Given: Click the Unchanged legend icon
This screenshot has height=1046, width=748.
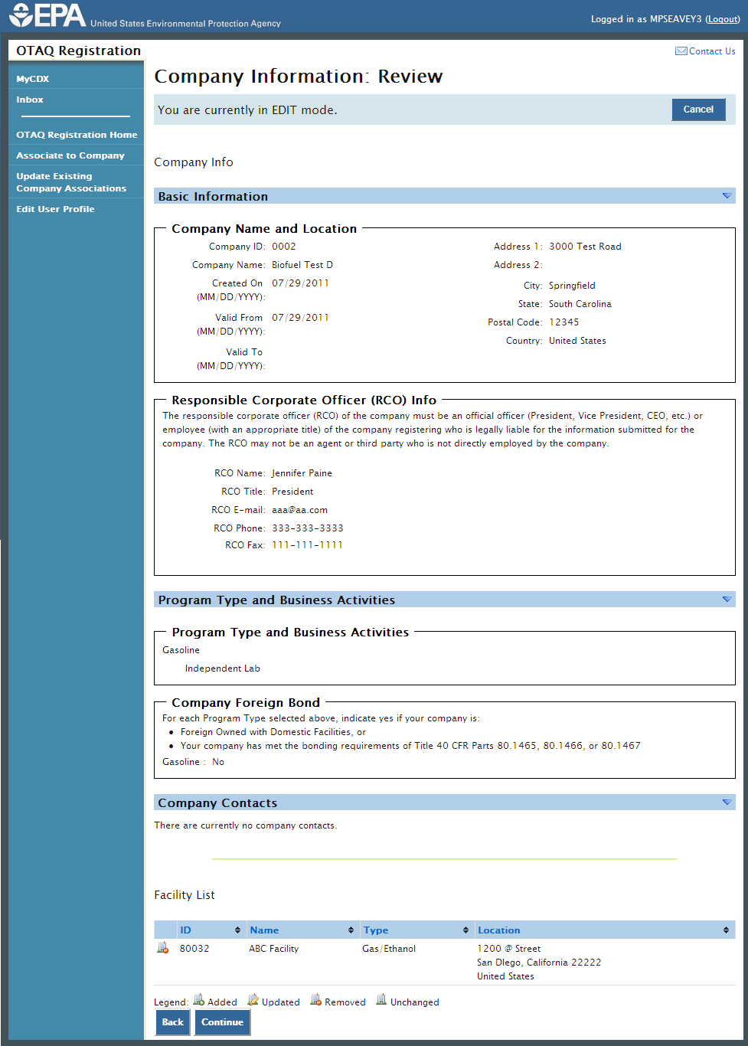Looking at the screenshot, I should pos(381,1000).
